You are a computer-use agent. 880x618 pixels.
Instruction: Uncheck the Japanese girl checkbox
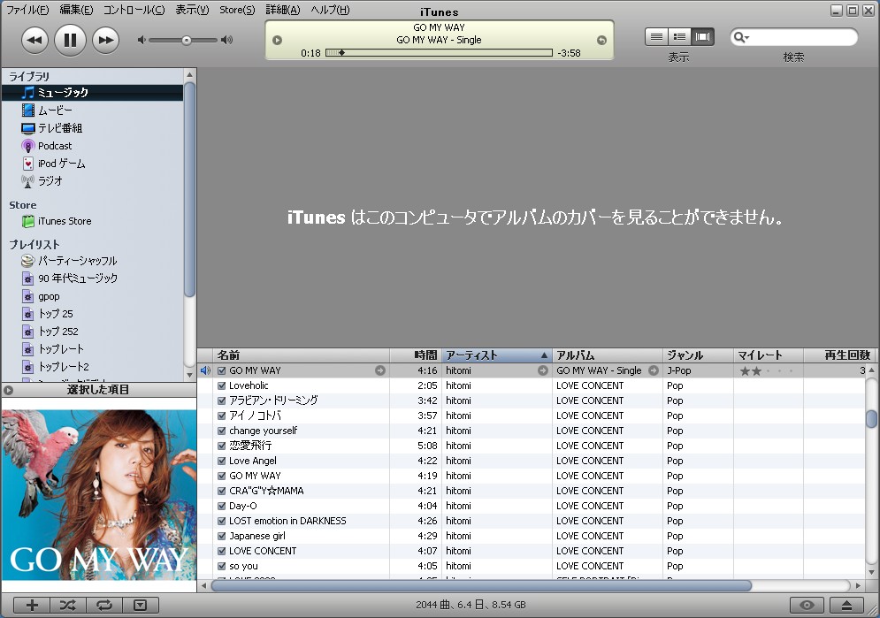tap(222, 536)
